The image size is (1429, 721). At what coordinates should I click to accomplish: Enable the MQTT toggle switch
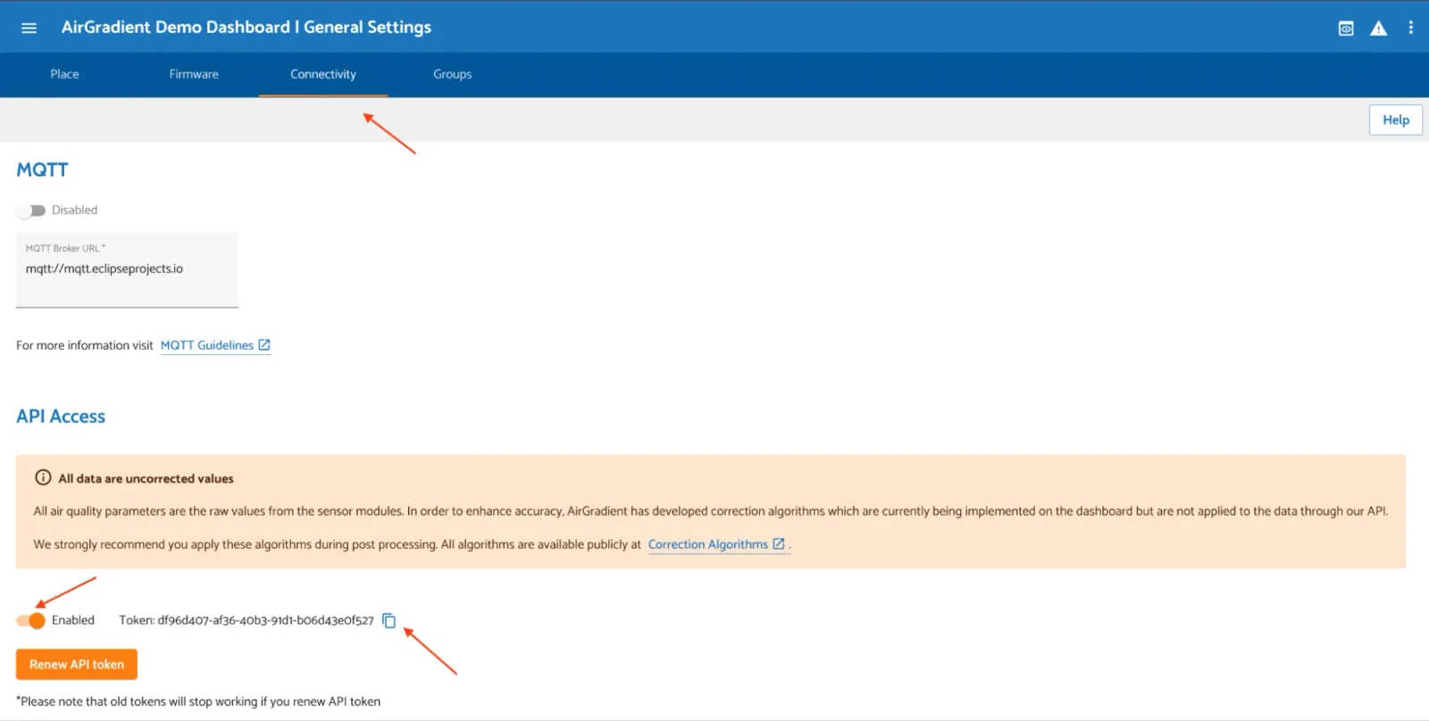tap(30, 211)
